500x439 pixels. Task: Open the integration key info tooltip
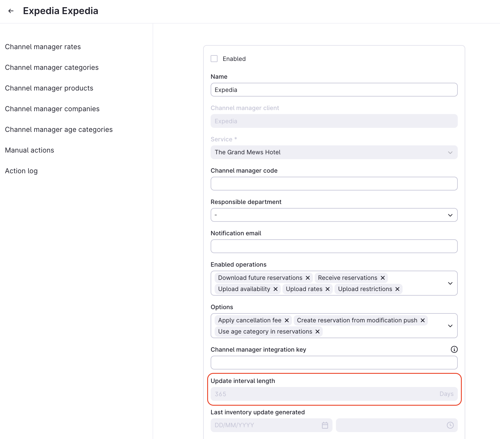point(454,350)
